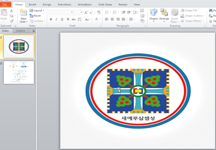The image size is (216, 150).
Task: Open the Font dialog launcher
Action: coord(101,26)
